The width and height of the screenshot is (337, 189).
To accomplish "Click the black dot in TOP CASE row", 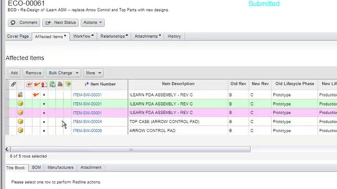I will (44, 122).
